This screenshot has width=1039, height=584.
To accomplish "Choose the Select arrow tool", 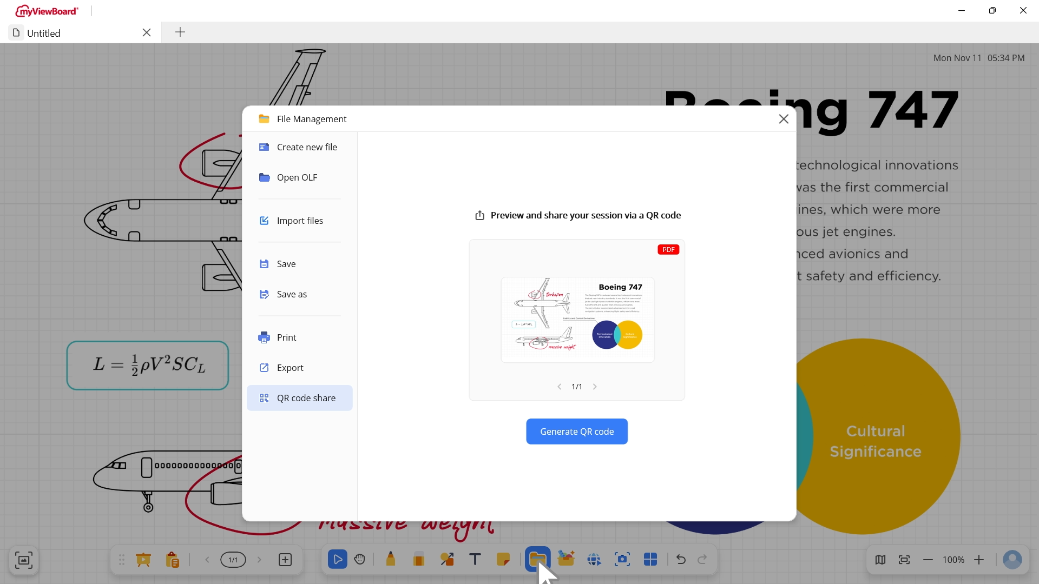I will point(338,560).
